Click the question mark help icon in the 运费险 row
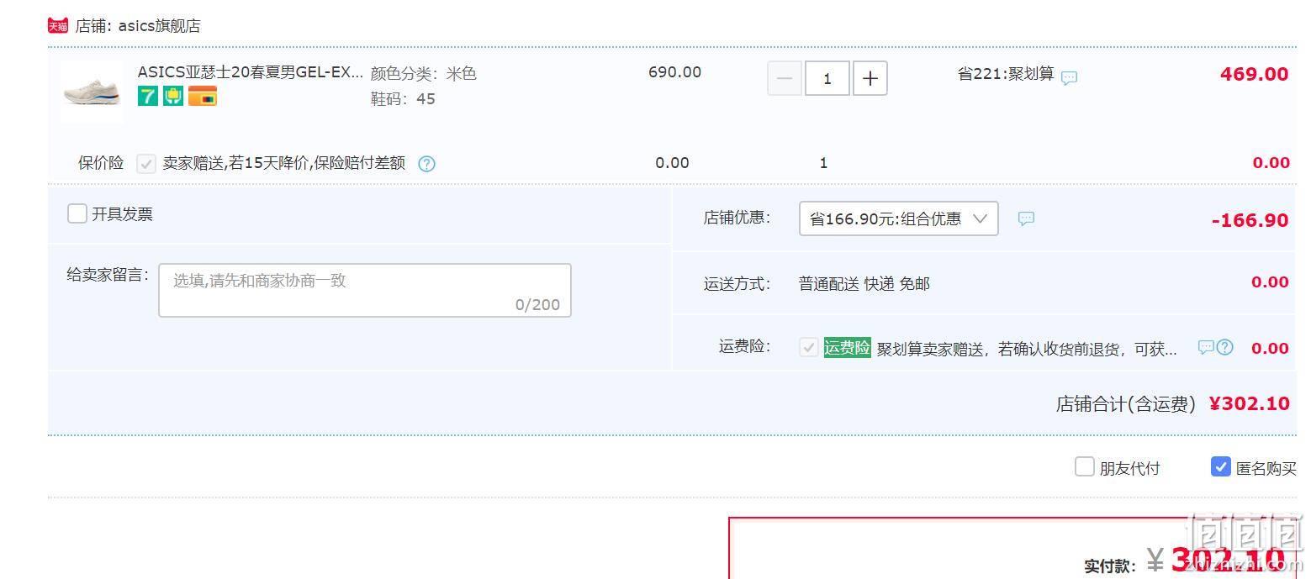Image resolution: width=1311 pixels, height=579 pixels. [1224, 347]
